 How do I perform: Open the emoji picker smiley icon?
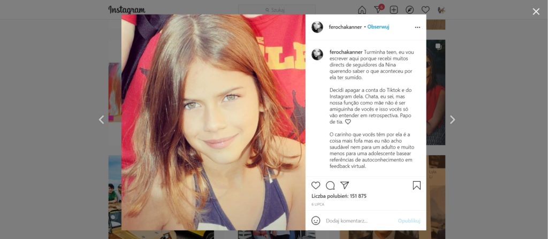click(x=316, y=220)
